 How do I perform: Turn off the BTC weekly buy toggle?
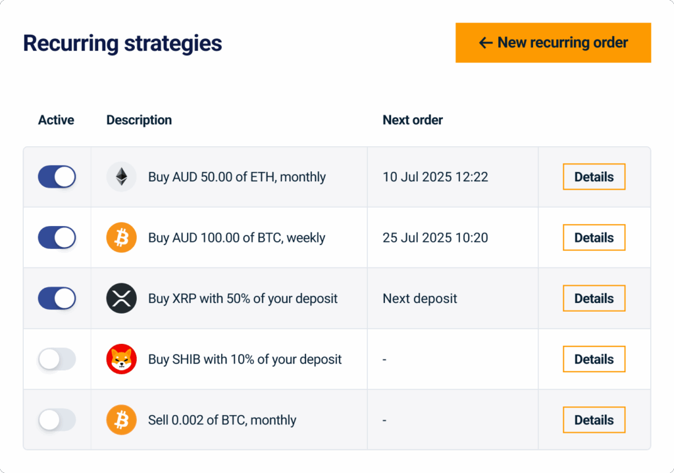point(57,238)
